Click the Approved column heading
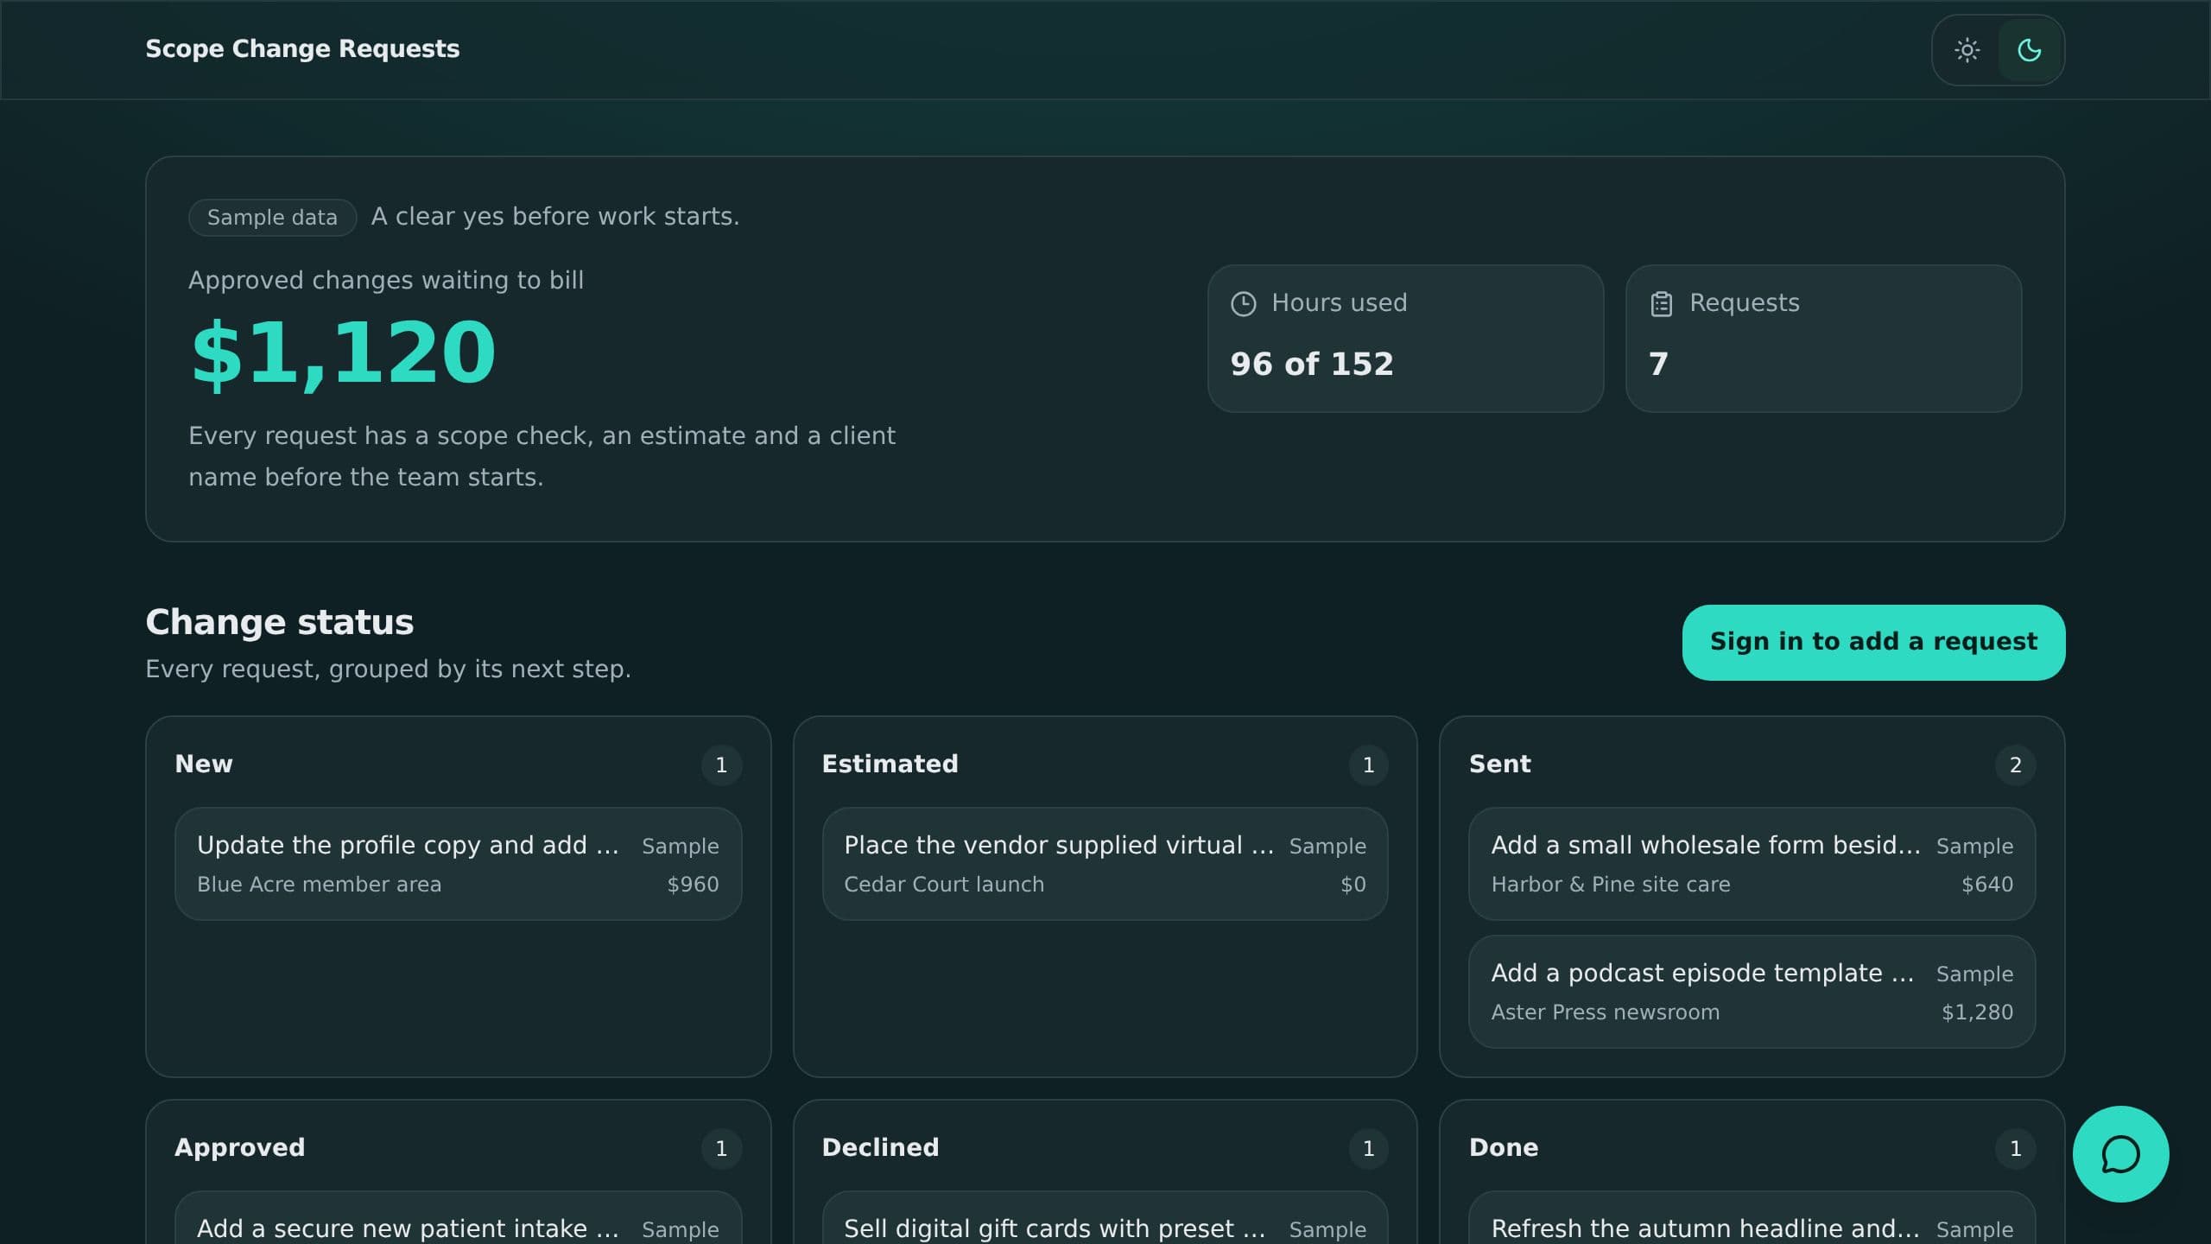This screenshot has width=2211, height=1244. pos(239,1147)
